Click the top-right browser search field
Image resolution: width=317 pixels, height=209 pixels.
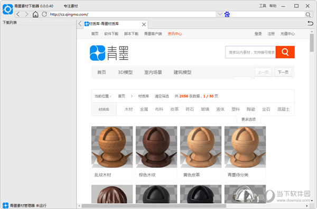267,14
